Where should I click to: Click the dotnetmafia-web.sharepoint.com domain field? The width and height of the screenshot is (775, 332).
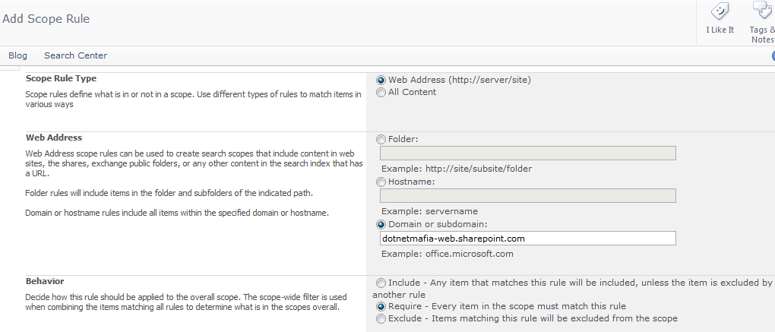(x=527, y=238)
